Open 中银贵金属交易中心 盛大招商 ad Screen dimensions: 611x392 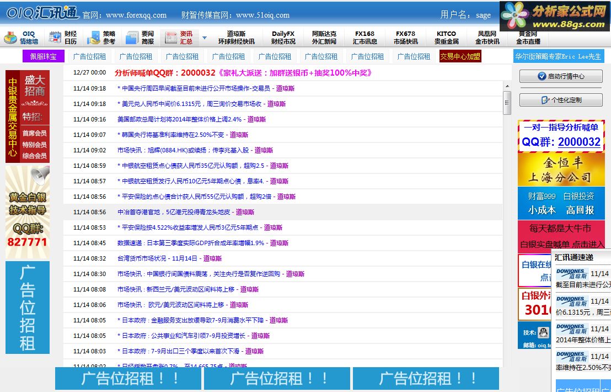coord(27,116)
